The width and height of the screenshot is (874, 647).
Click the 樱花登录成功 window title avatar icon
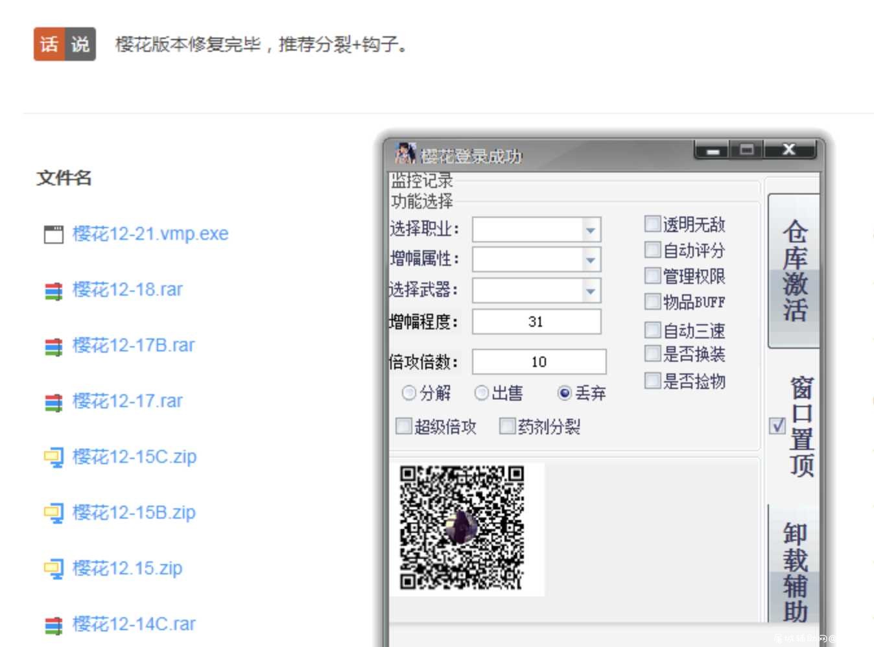pos(405,154)
